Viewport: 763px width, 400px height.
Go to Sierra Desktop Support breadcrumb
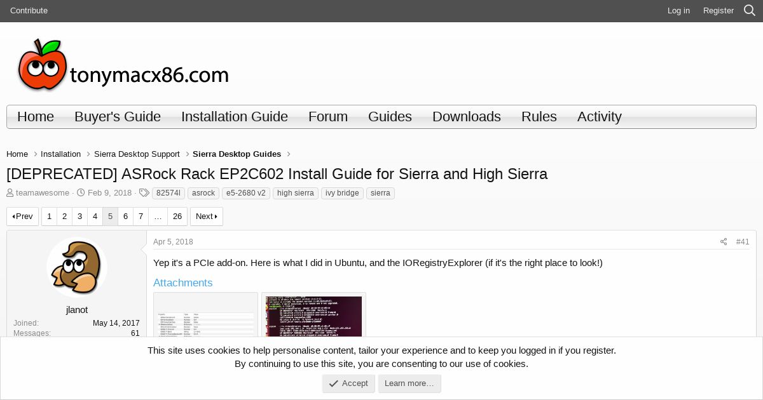click(137, 154)
